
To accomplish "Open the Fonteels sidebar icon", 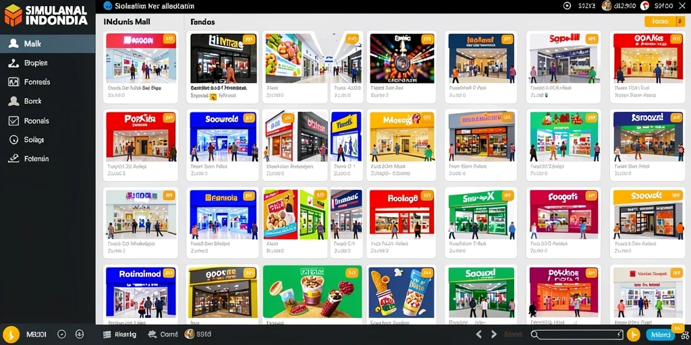I will coord(13,82).
